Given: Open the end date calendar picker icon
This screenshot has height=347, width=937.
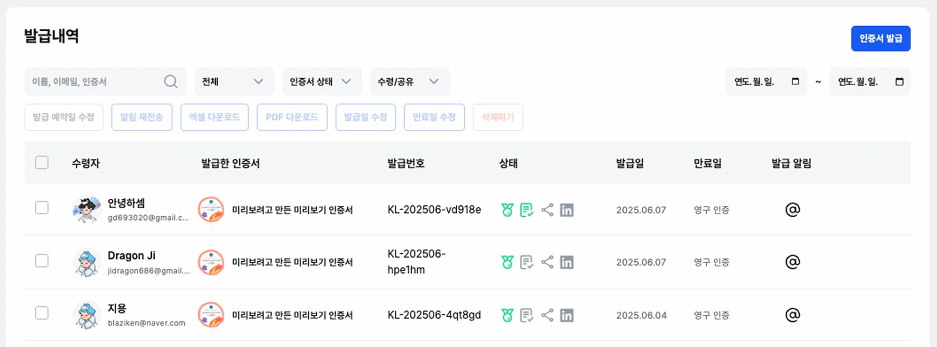Looking at the screenshot, I should (x=899, y=81).
